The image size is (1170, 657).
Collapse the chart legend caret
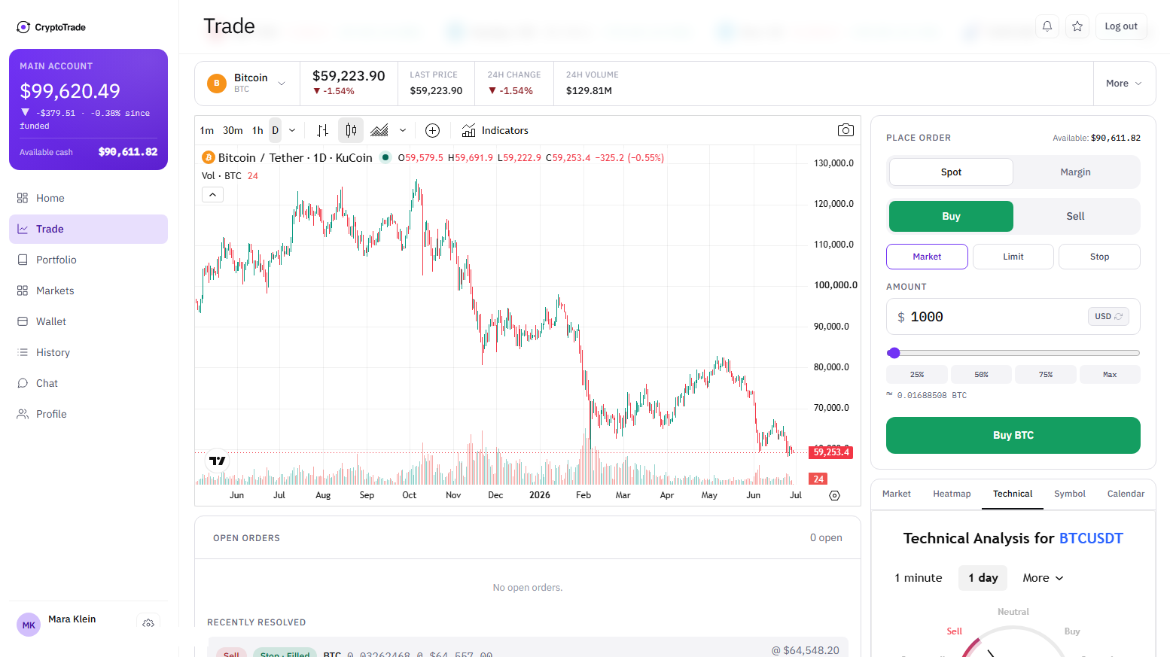(213, 194)
